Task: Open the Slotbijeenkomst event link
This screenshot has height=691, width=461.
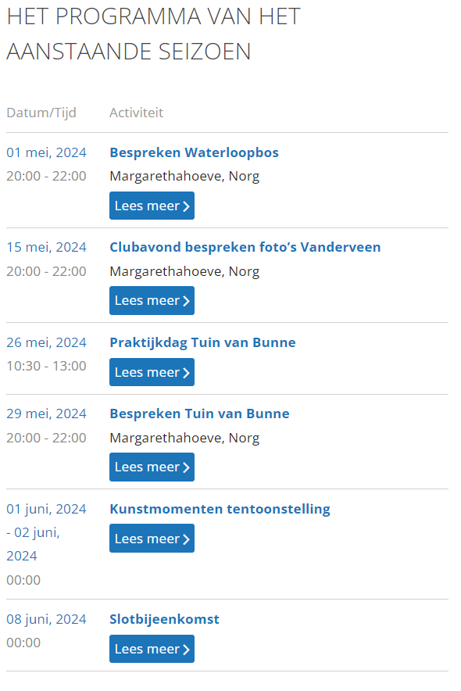Action: (164, 619)
